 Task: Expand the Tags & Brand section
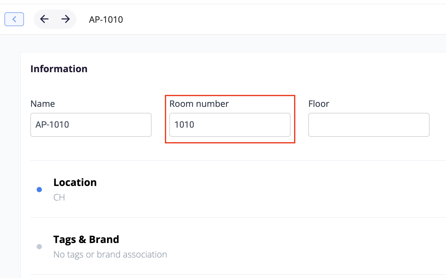pyautogui.click(x=86, y=240)
